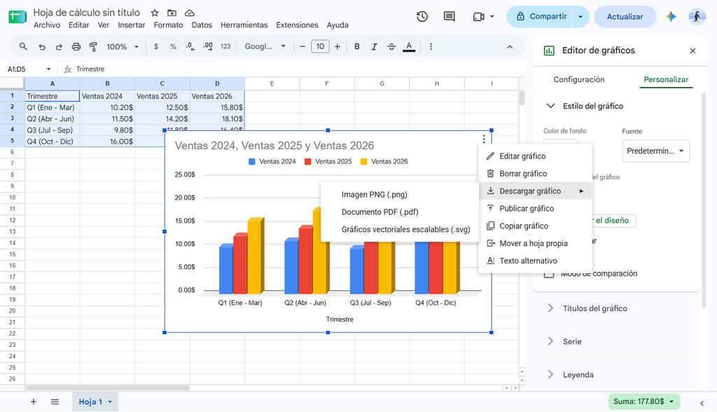Redo the last action

pos(59,47)
